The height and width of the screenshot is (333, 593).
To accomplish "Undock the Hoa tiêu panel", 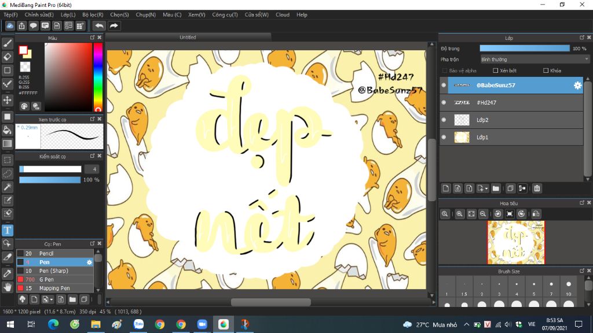I will (582, 203).
